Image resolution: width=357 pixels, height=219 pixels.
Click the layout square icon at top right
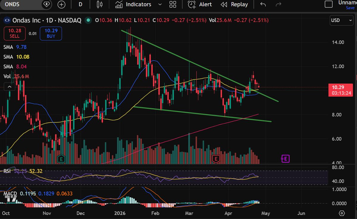pos(328,4)
